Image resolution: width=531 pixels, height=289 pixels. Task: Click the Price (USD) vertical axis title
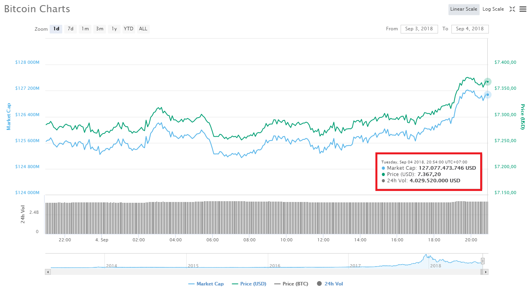point(523,117)
